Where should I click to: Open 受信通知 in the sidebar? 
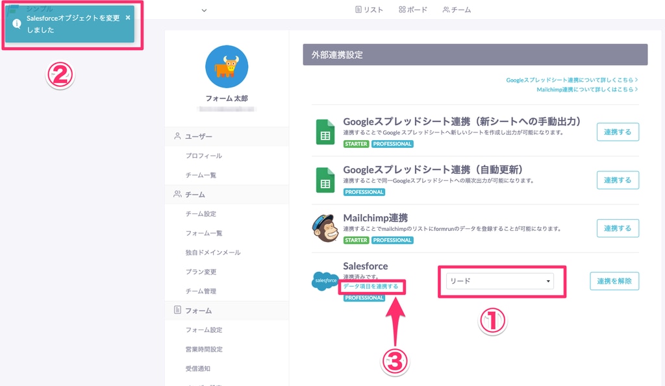(x=197, y=368)
